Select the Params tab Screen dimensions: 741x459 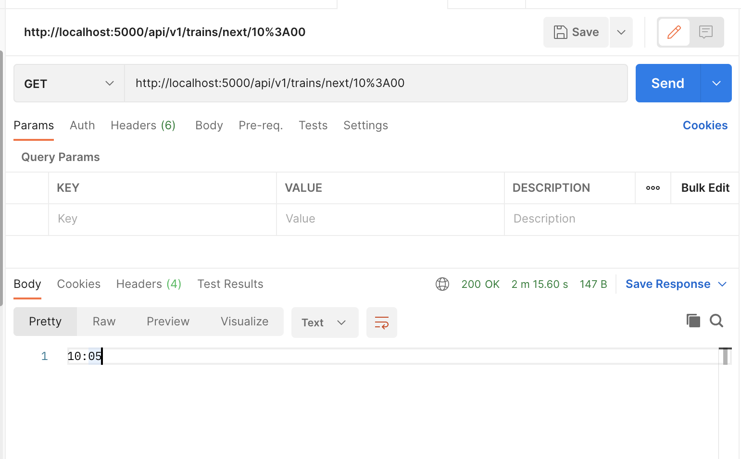click(x=34, y=125)
